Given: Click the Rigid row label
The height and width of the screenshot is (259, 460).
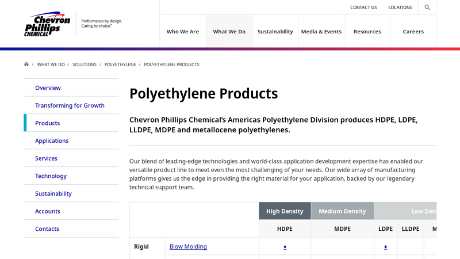Looking at the screenshot, I should coord(141,247).
